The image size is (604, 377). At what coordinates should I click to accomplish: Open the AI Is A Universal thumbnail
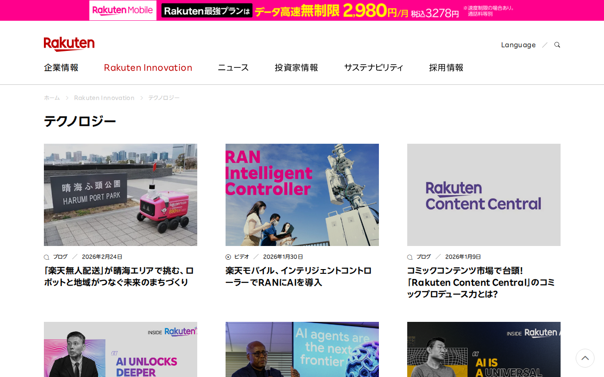pos(484,349)
